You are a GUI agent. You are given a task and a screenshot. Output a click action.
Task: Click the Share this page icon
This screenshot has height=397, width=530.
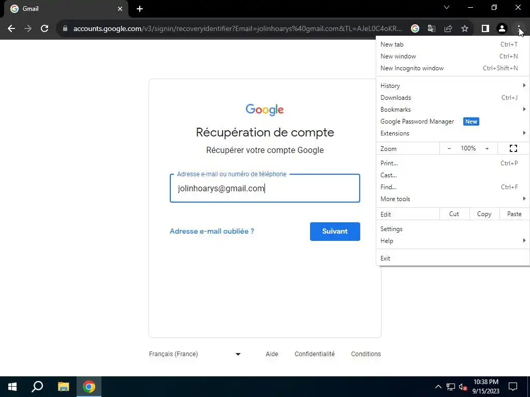click(x=448, y=29)
